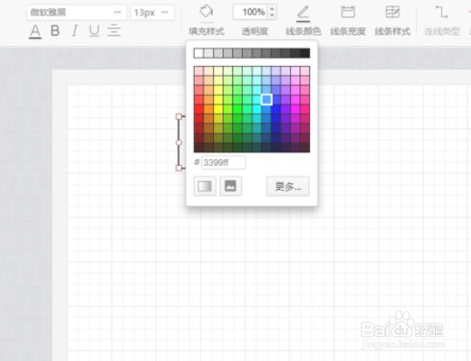Open the line color (线条颜色) pencil tool
Viewport: 471px width, 361px height.
303,13
